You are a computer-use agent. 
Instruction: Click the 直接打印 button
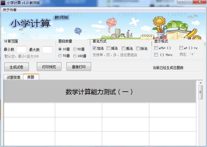click(79, 67)
